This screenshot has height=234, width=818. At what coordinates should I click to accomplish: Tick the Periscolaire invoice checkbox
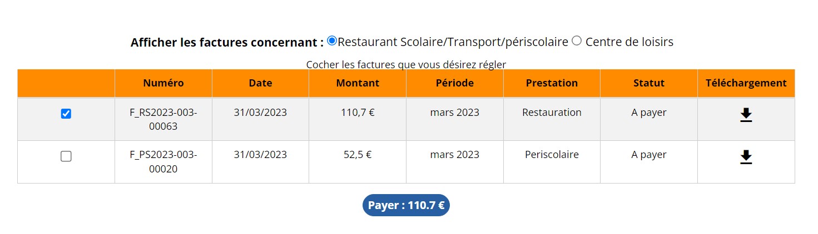[66, 156]
